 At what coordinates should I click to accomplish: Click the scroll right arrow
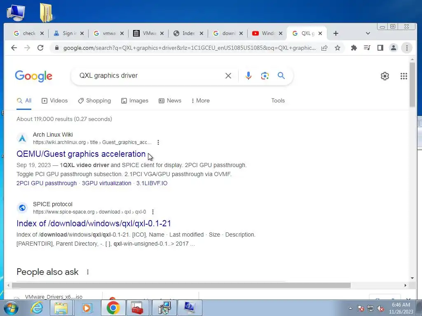click(x=406, y=286)
